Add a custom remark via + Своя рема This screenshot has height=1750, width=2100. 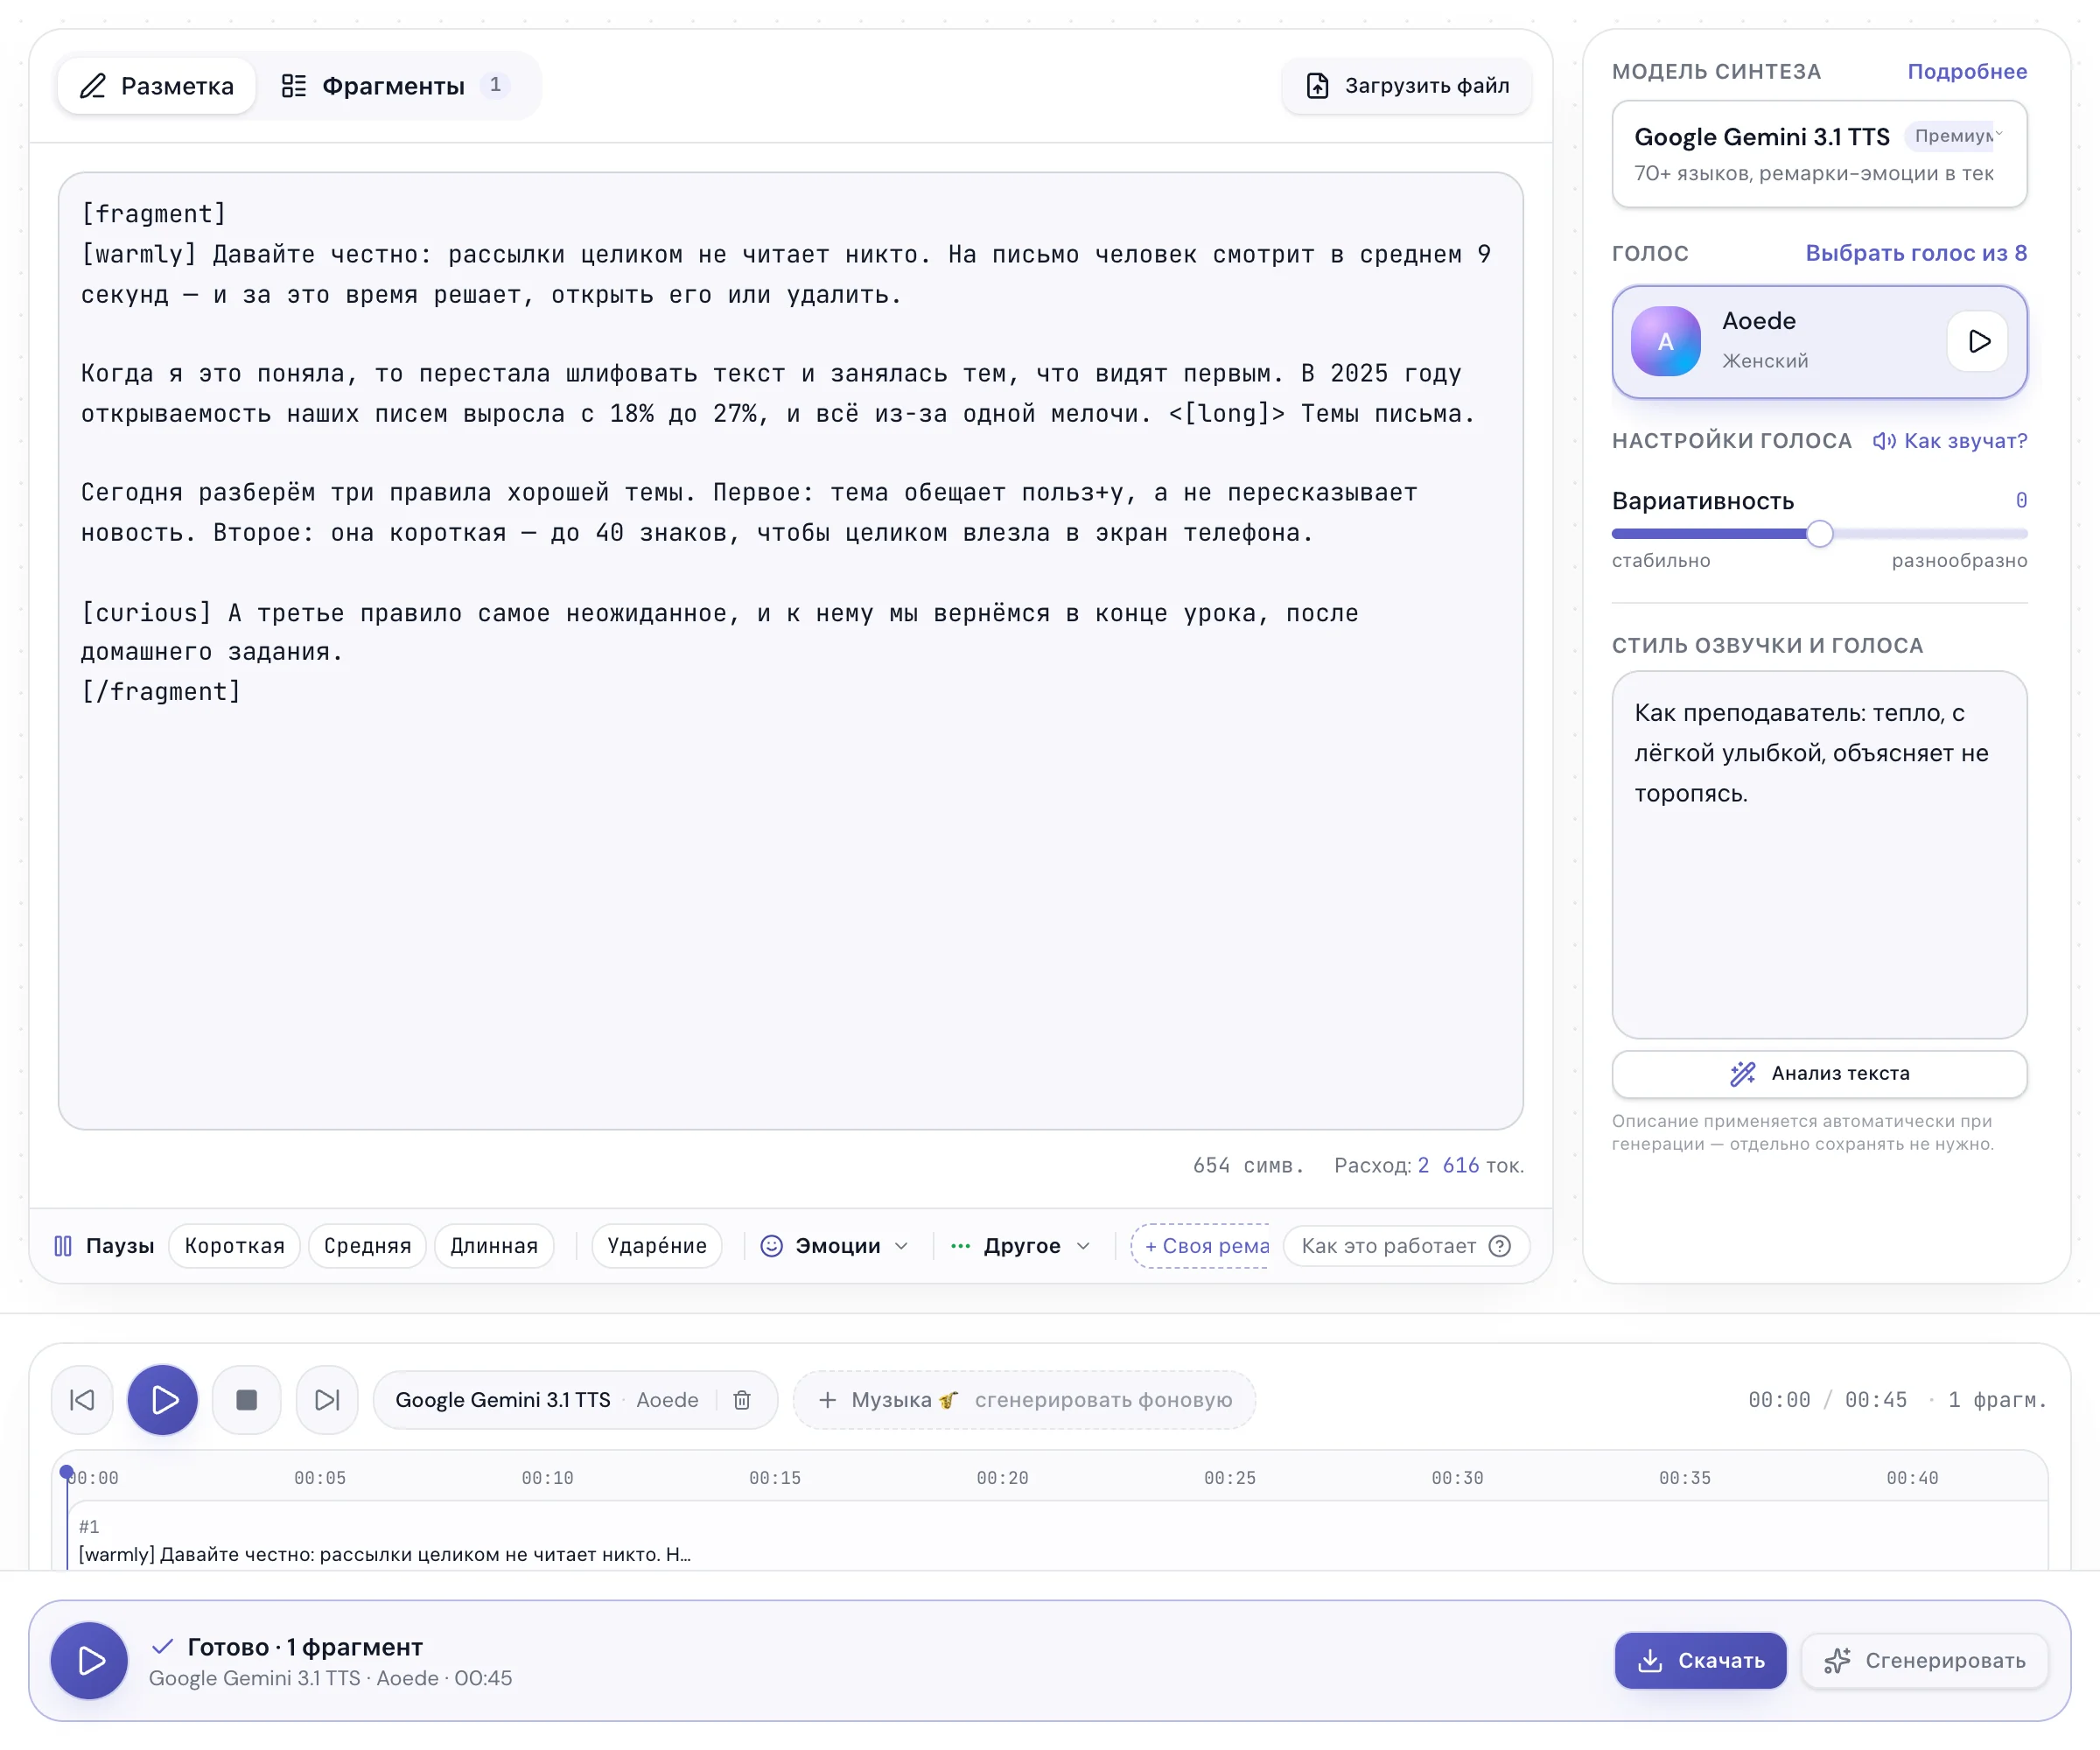click(1201, 1246)
